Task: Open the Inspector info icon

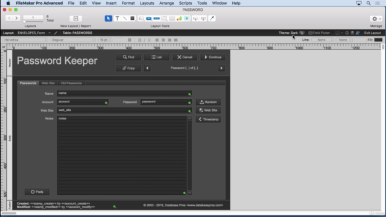Action: [x=347, y=33]
